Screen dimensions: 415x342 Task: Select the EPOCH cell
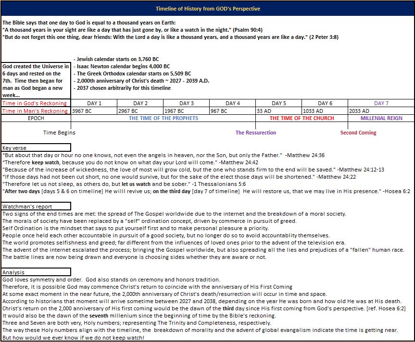coord(36,118)
